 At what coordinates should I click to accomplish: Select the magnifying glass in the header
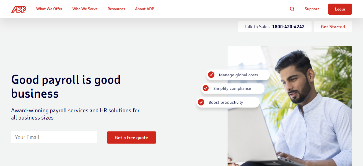click(292, 9)
